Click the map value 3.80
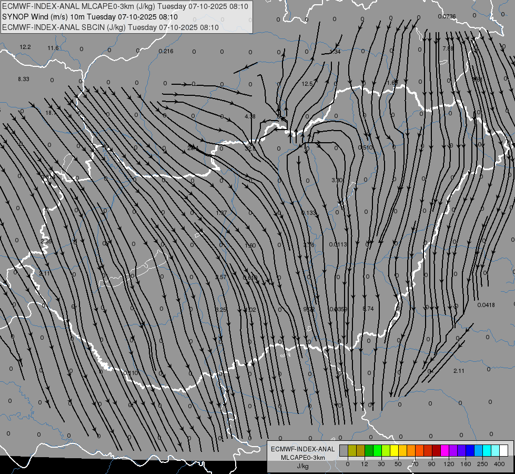This screenshot has width=515, height=474. pos(337,180)
